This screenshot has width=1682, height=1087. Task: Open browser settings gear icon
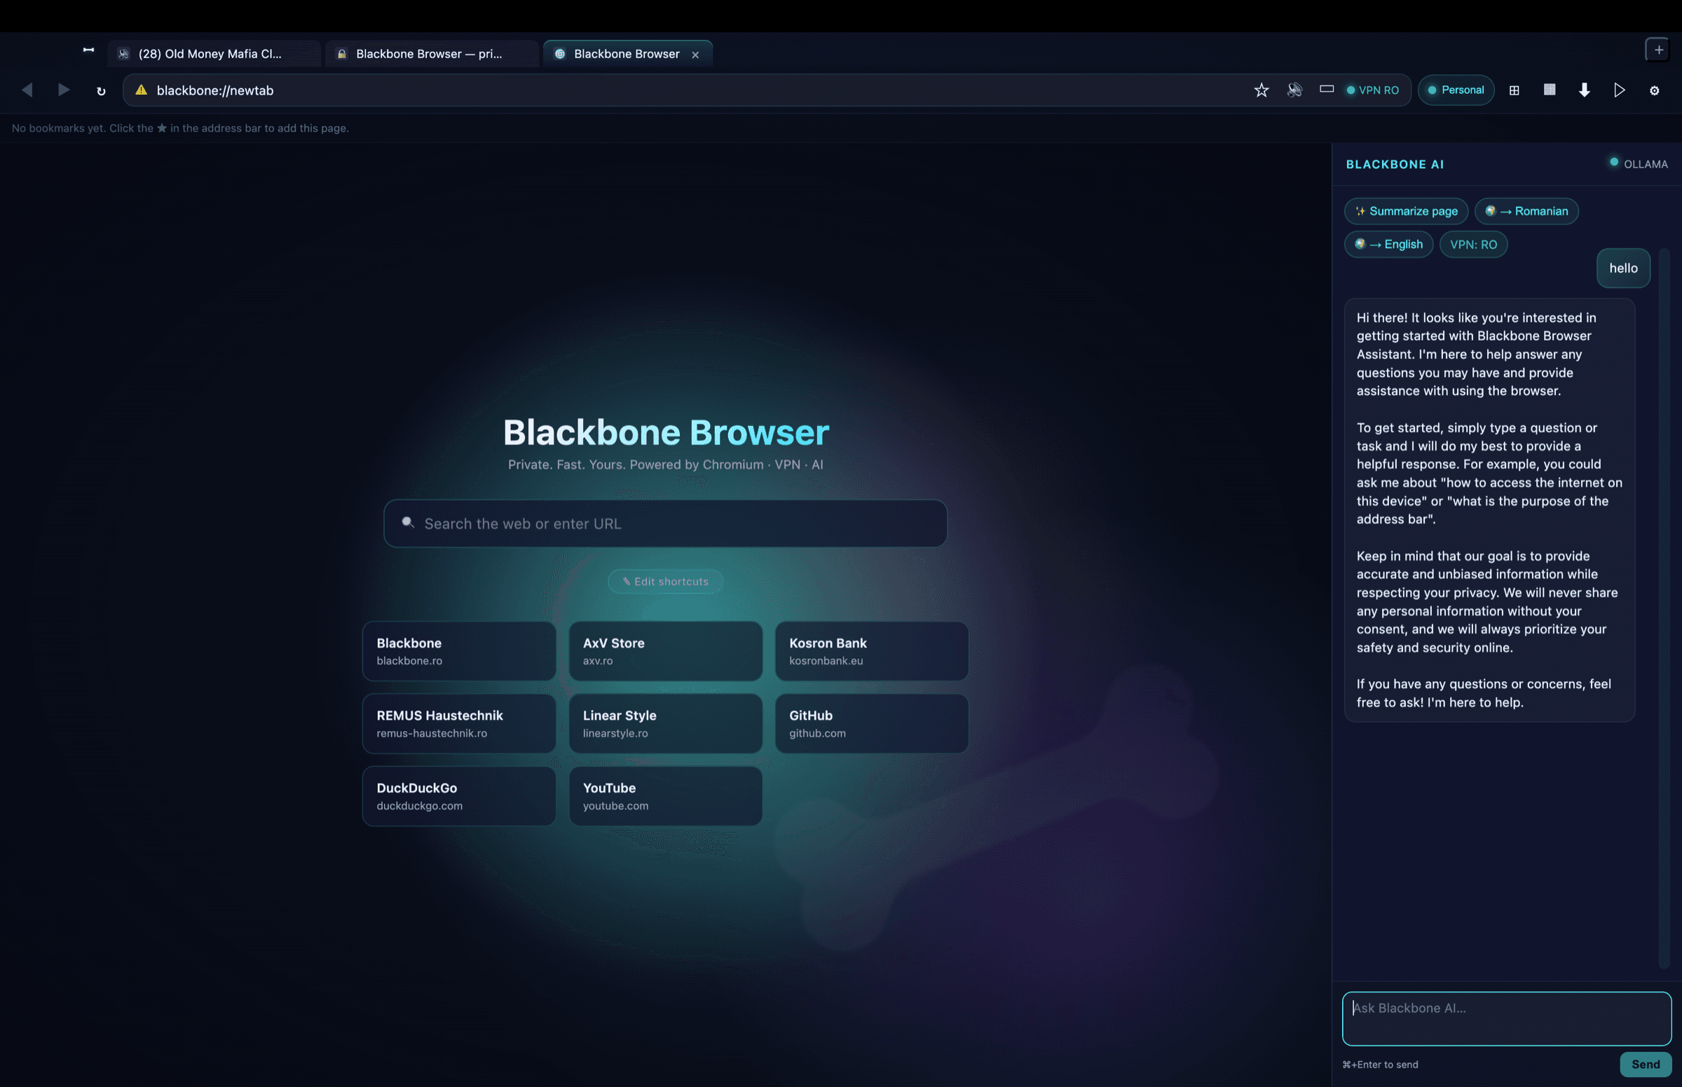pyautogui.click(x=1655, y=90)
